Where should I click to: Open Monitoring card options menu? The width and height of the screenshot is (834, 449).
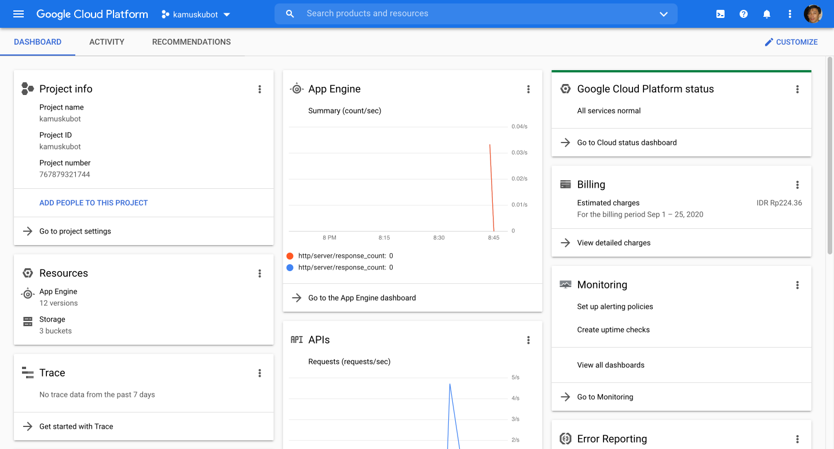point(798,285)
